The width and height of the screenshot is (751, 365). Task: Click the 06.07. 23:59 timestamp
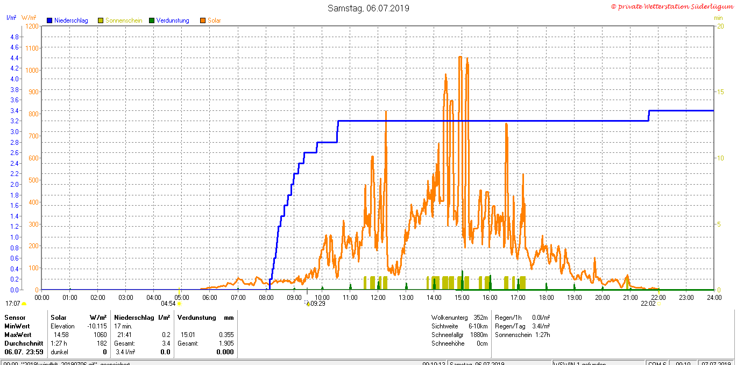tap(23, 352)
